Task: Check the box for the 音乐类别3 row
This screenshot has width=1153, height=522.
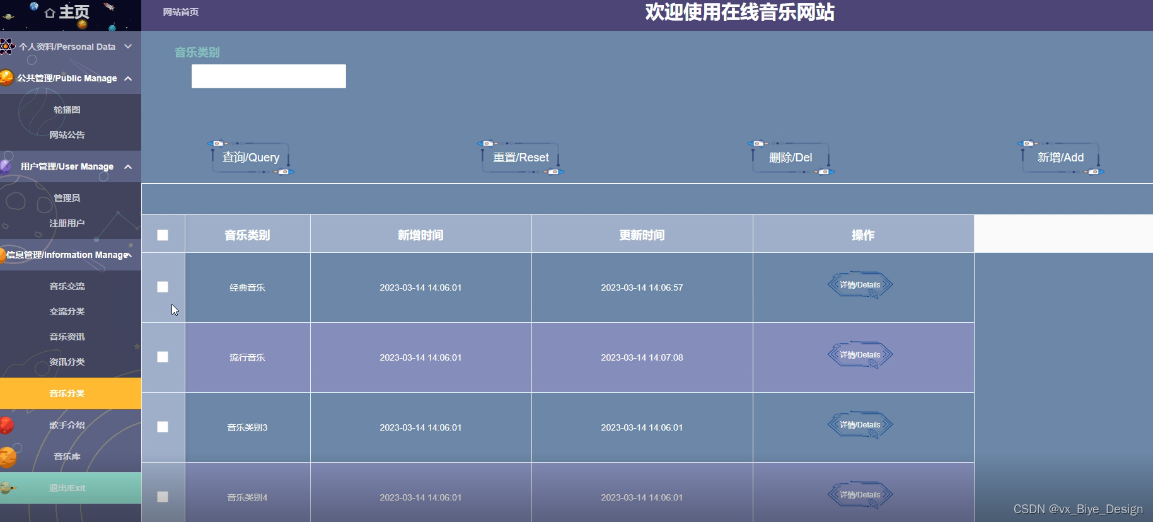Action: pos(163,427)
